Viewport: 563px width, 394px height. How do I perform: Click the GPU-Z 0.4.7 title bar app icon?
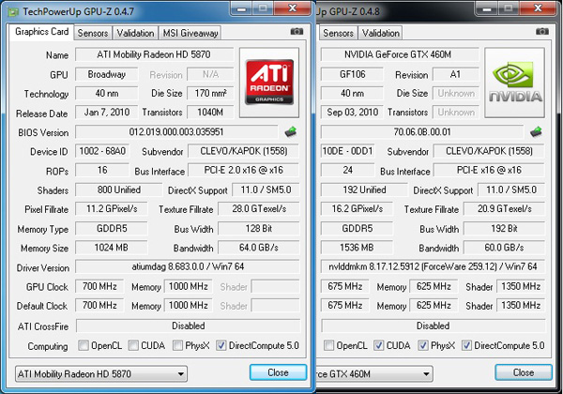point(13,12)
